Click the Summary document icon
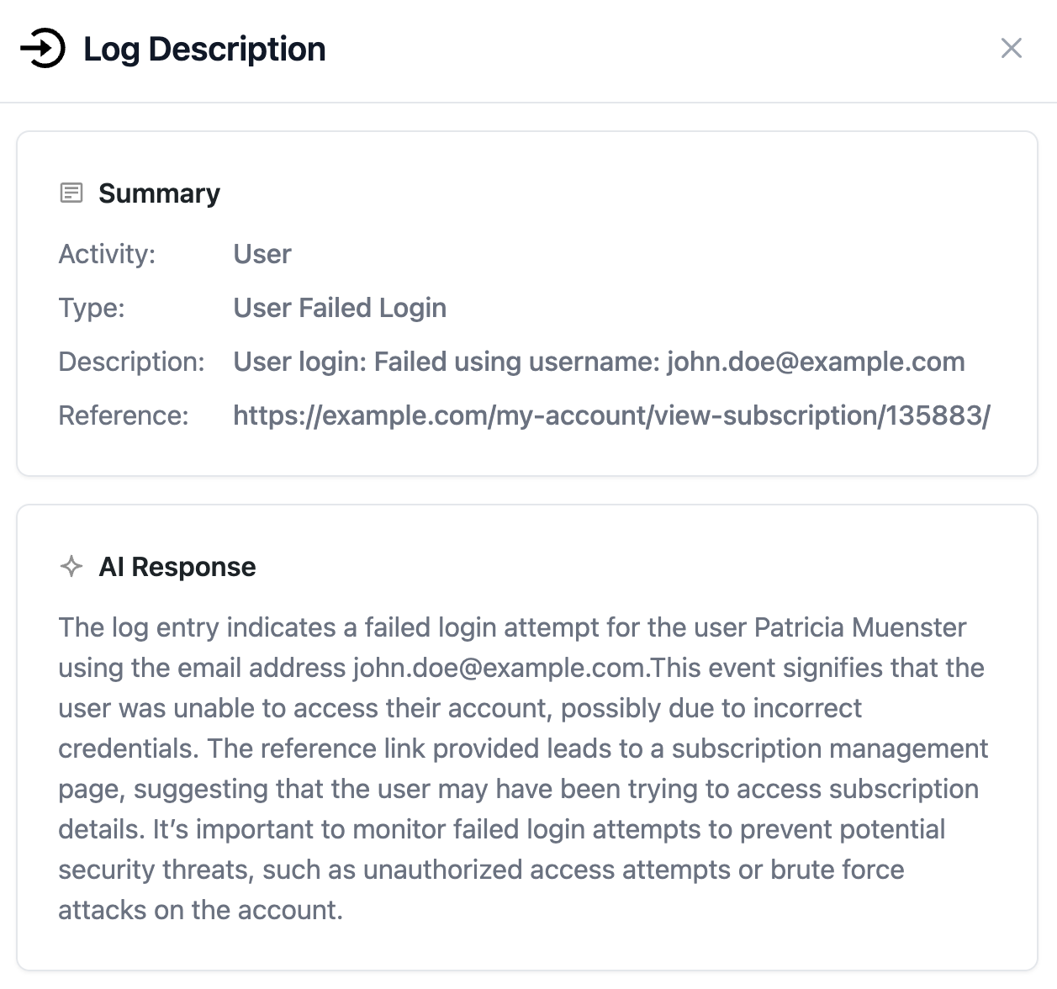 [71, 193]
